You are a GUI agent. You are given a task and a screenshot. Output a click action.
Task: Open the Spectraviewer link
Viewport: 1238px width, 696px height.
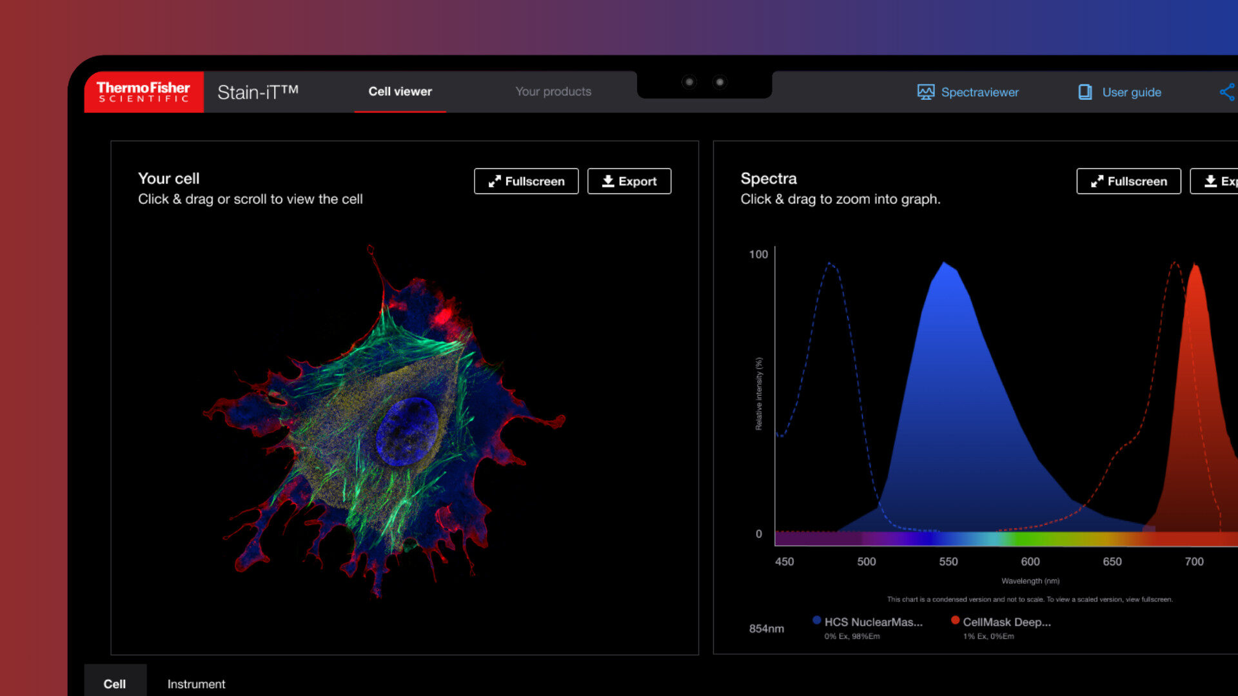click(979, 92)
